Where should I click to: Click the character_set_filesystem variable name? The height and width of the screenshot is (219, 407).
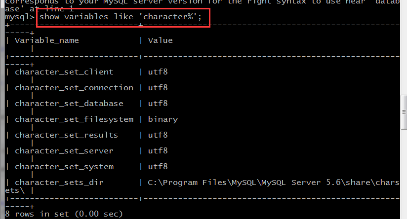click(x=74, y=119)
